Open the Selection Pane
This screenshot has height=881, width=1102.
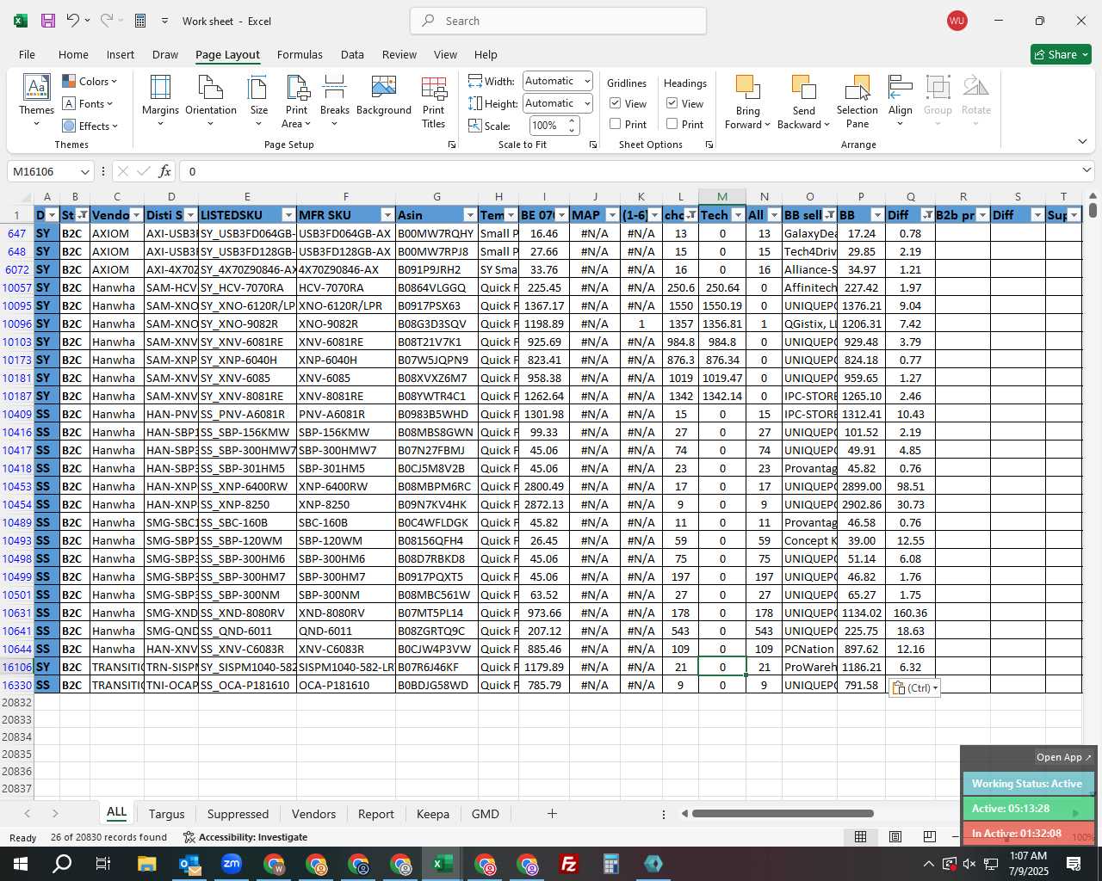tap(857, 102)
